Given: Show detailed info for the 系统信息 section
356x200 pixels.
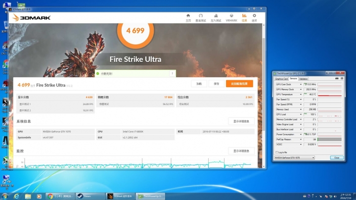Looking at the screenshot, I should coord(241,121).
